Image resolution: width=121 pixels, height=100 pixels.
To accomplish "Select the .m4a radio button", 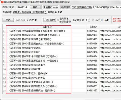I will [x=102, y=20].
